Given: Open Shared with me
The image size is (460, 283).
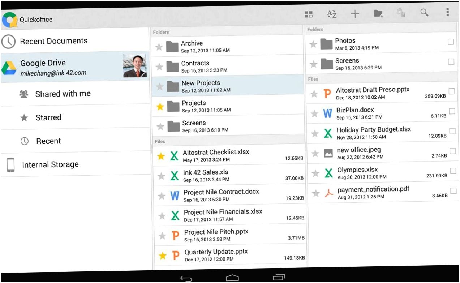Looking at the screenshot, I should pyautogui.click(x=75, y=94).
